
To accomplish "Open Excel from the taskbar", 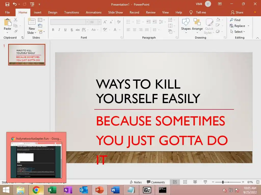I will point(52,190).
